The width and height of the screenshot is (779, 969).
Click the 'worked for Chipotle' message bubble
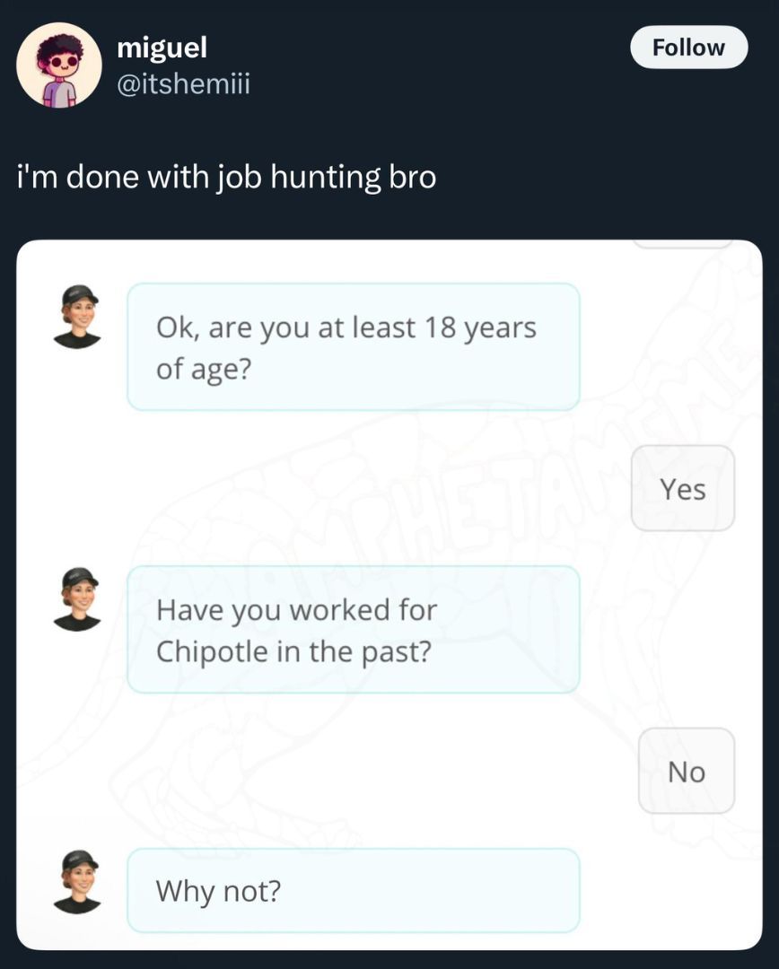pos(354,630)
